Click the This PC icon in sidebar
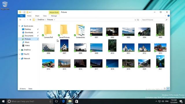 [x=22, y=54]
